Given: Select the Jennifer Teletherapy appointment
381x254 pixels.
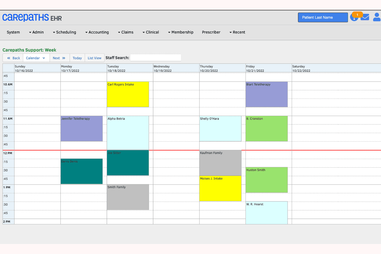Looking at the screenshot, I should tap(82, 128).
